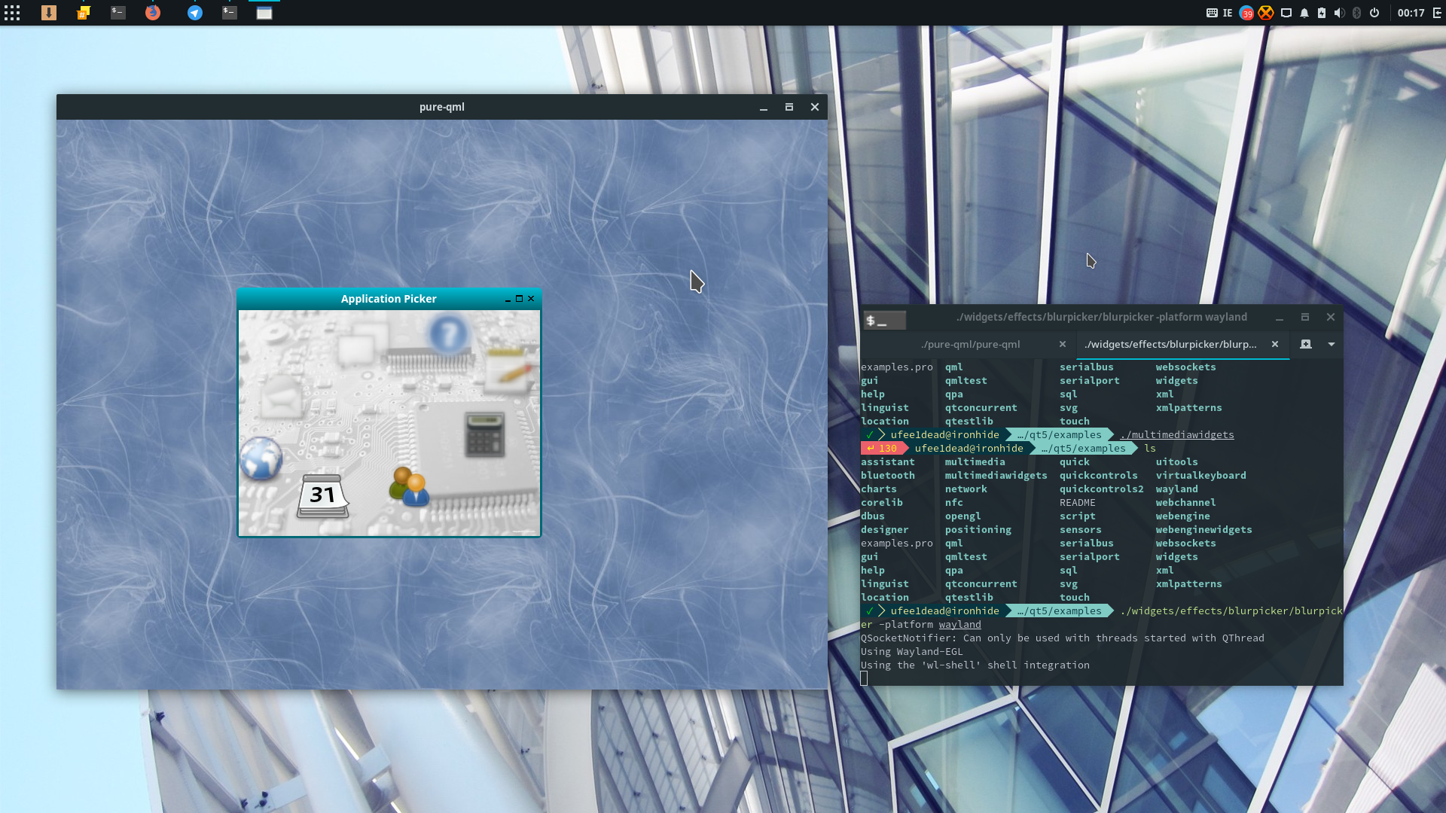Click the Application Picker title bar
The height and width of the screenshot is (813, 1446).
click(x=389, y=299)
